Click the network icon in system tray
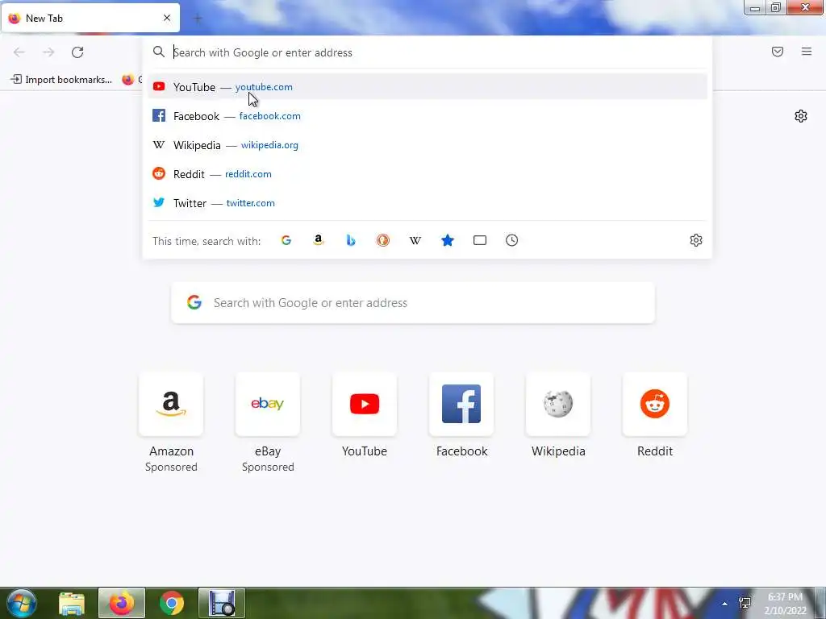The width and height of the screenshot is (826, 619). 745,603
